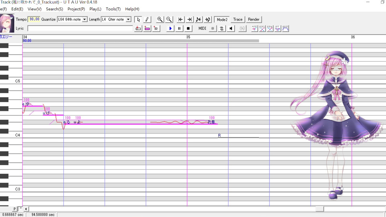The image size is (386, 217).
Task: Open the View menu
Action: pyautogui.click(x=35, y=9)
